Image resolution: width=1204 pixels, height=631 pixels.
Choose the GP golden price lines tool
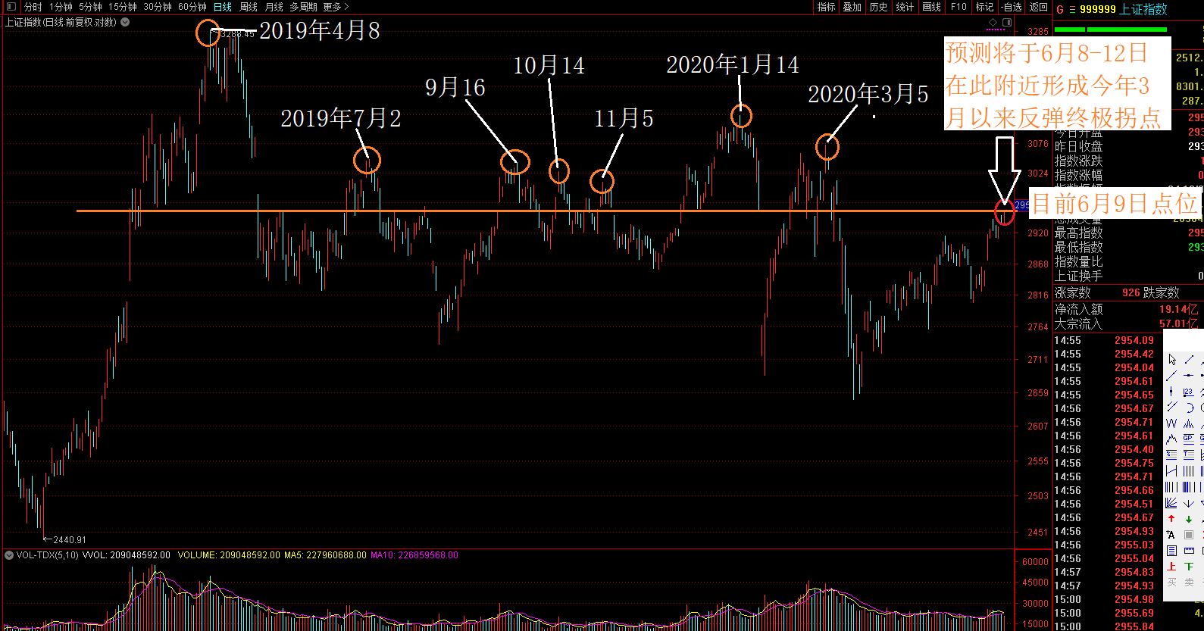coord(1189,439)
